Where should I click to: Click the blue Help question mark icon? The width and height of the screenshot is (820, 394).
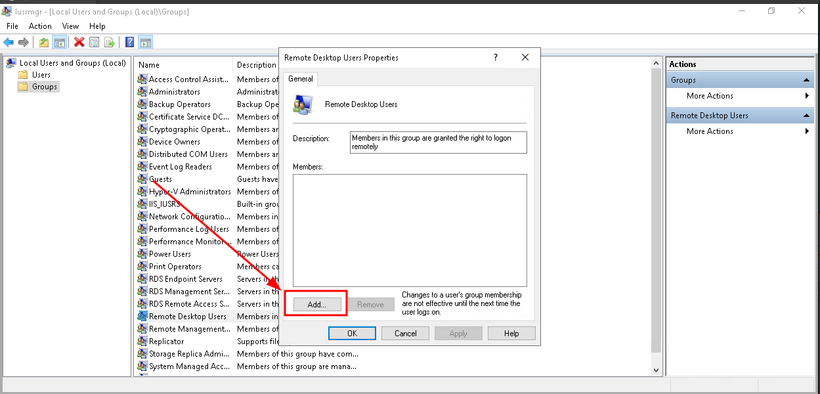(130, 43)
